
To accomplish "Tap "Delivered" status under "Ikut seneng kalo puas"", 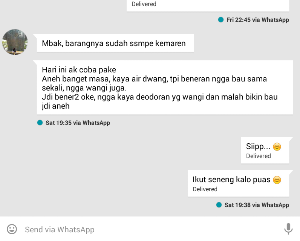I will point(205,189).
